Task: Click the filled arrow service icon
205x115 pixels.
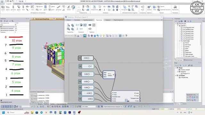Action: (x=90, y=25)
